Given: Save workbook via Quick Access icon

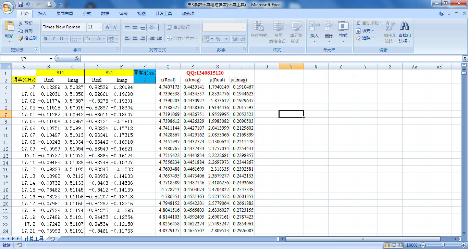Looking at the screenshot, I should point(20,4).
